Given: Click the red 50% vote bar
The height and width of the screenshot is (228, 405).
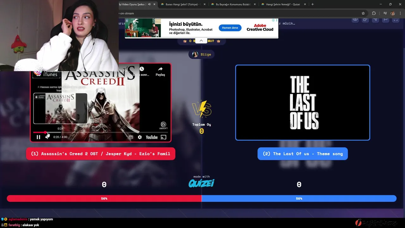Looking at the screenshot, I should pyautogui.click(x=104, y=199).
